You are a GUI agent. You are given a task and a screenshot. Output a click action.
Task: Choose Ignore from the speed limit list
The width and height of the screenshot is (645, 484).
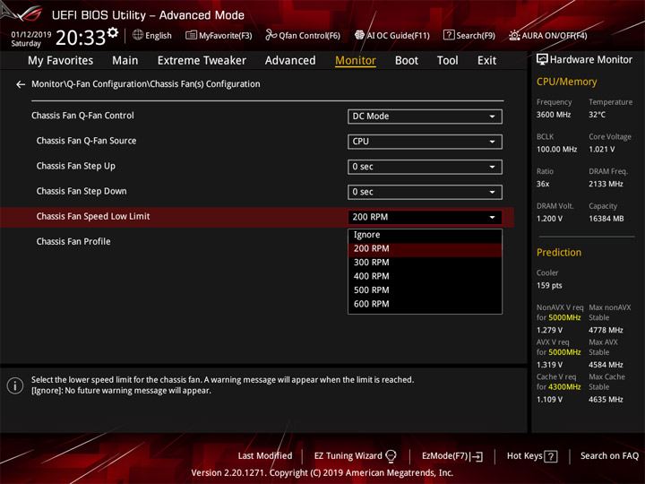point(425,235)
